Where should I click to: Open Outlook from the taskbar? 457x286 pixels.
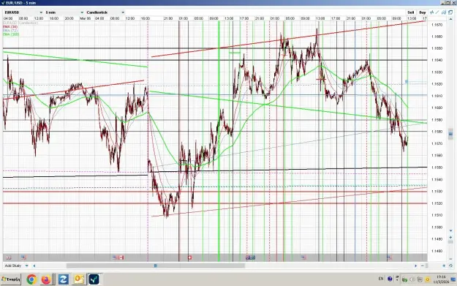pos(79,279)
